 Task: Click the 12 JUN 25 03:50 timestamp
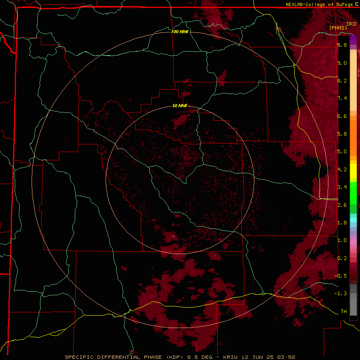click(x=269, y=357)
